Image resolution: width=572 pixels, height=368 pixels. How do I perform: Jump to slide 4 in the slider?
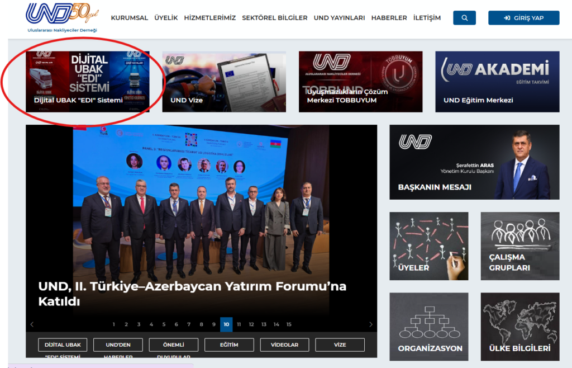pyautogui.click(x=151, y=324)
